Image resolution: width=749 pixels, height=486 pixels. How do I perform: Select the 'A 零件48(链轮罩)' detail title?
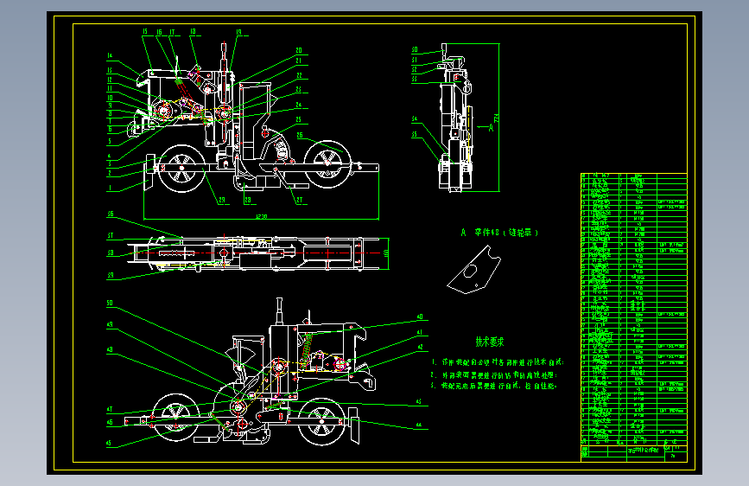[499, 233]
